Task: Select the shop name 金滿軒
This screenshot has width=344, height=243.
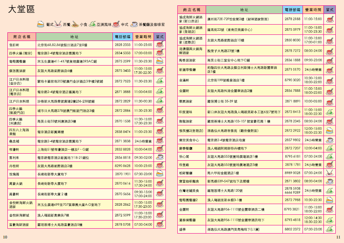Action: click(x=184, y=80)
